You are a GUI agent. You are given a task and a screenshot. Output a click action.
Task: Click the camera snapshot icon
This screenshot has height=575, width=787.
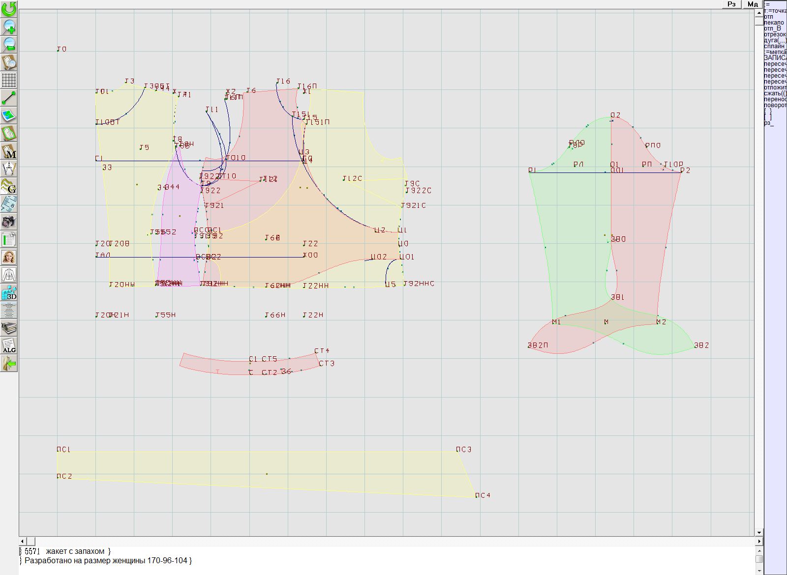[9, 222]
